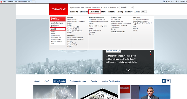Open the Products menu
The image size is (187, 99).
tap(74, 12)
